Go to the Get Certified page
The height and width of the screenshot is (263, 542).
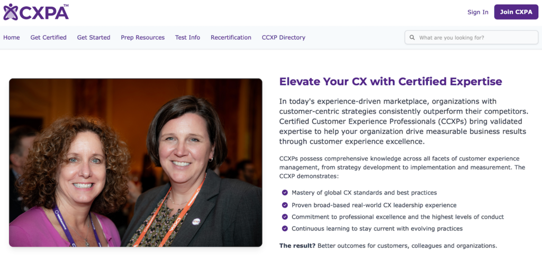coord(49,37)
